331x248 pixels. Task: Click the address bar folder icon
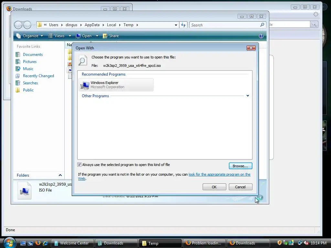(39, 25)
